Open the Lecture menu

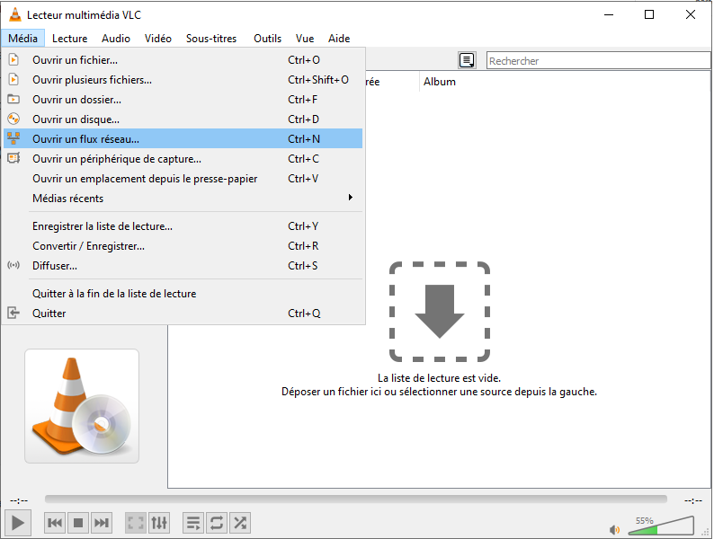pyautogui.click(x=69, y=39)
